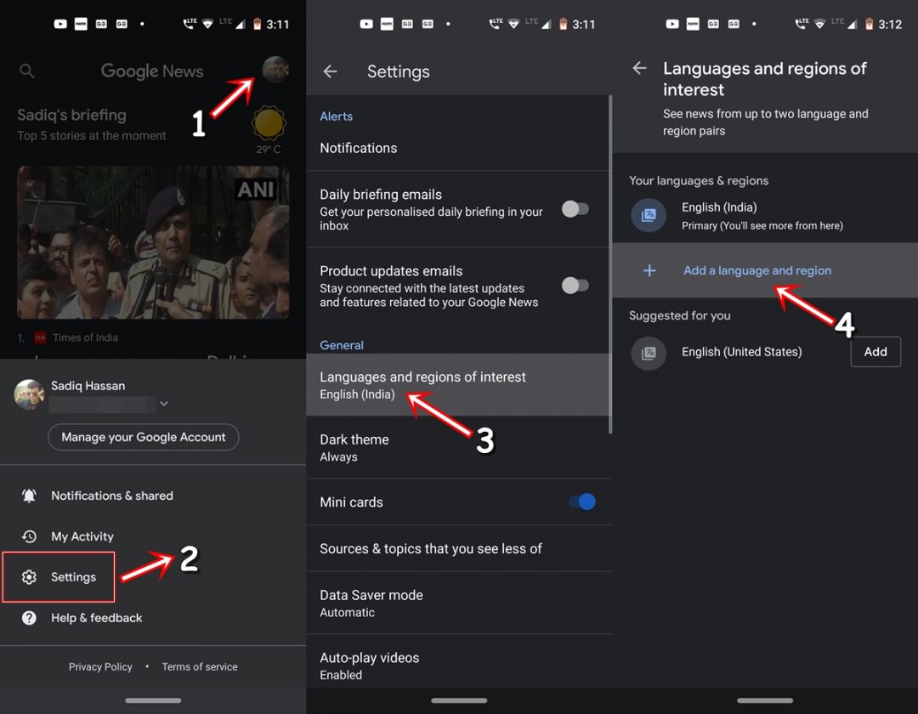918x714 pixels.
Task: Tap Add a language and region
Action: tap(765, 270)
